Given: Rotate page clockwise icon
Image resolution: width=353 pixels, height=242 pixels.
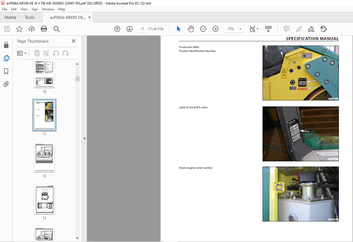Looking at the screenshot, I should 65,53.
